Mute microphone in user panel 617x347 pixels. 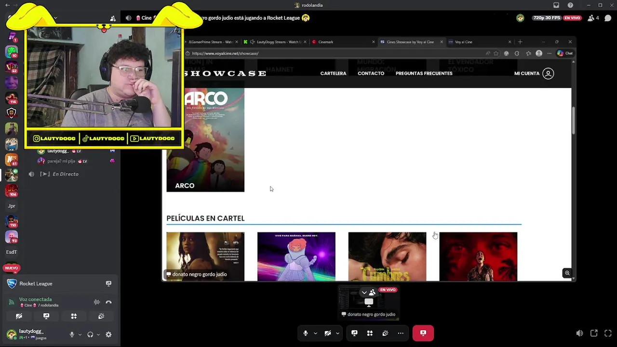[x=72, y=334]
